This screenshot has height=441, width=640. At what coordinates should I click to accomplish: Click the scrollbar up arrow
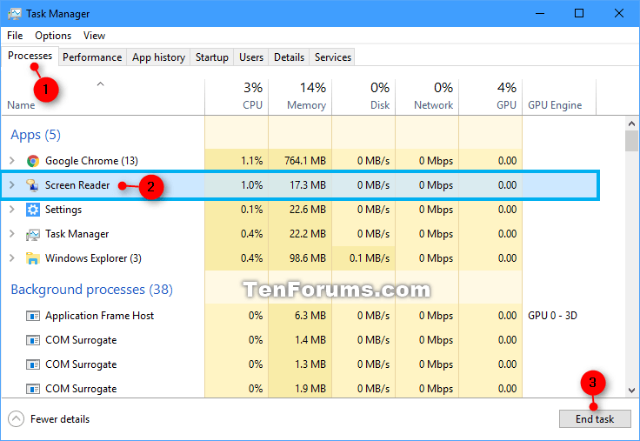[x=631, y=124]
